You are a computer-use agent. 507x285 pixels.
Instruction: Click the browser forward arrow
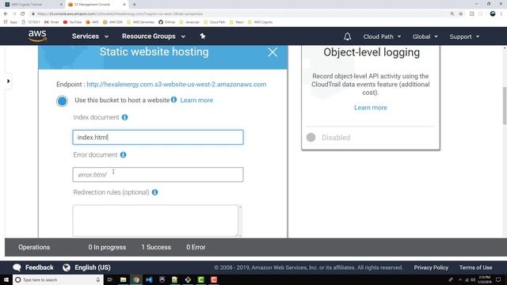(x=14, y=14)
